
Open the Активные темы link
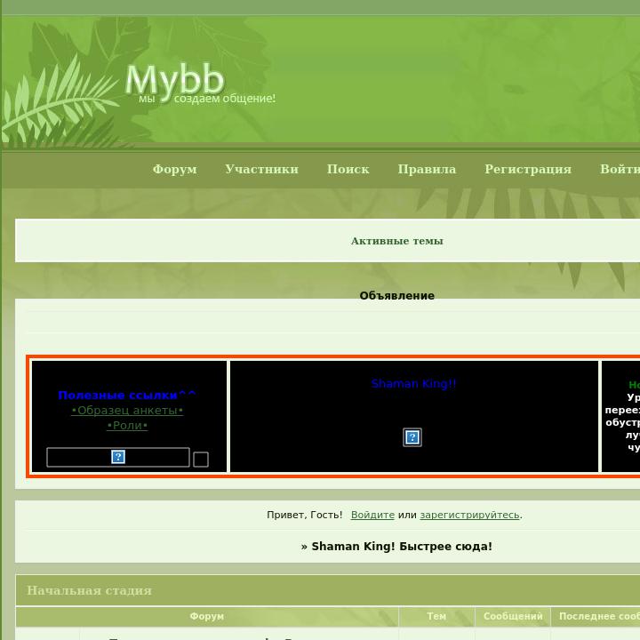396,241
